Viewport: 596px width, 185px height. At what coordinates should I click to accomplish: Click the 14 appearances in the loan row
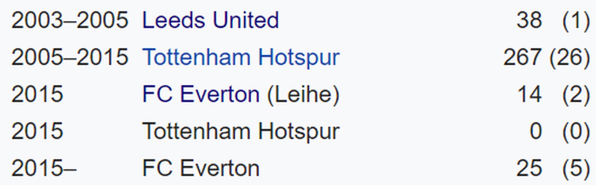[529, 94]
